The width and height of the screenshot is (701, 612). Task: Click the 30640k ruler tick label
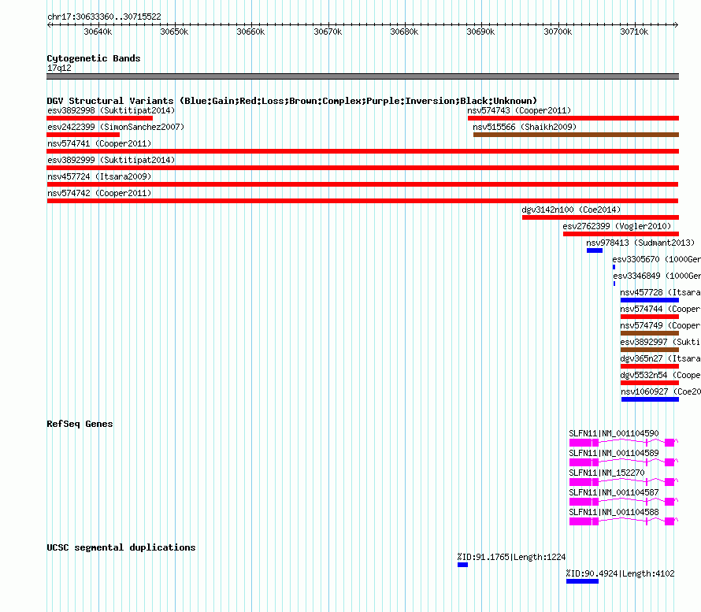pyautogui.click(x=98, y=32)
